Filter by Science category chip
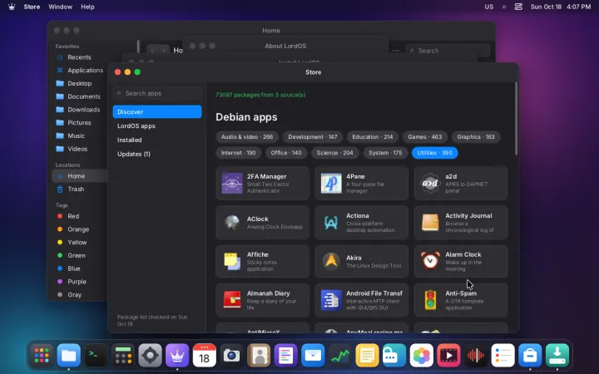This screenshot has width=599, height=374. click(x=334, y=153)
